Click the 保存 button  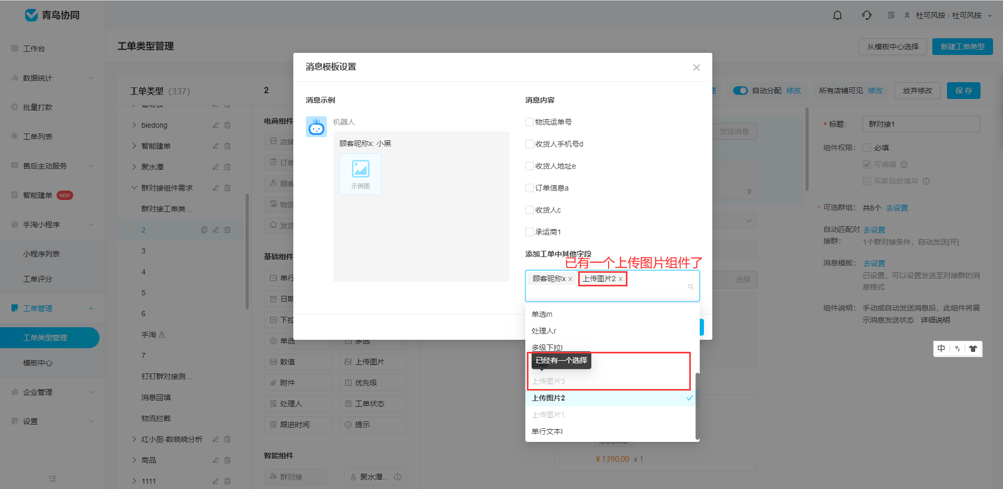click(x=964, y=91)
